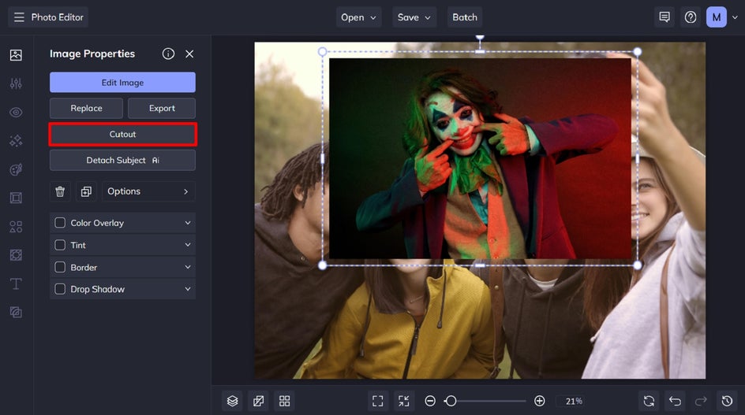This screenshot has height=415, width=745.
Task: Click the undo arrow icon
Action: pos(675,401)
